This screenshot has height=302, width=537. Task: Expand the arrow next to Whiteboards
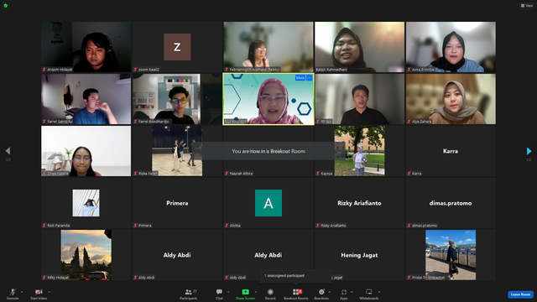coord(379,292)
